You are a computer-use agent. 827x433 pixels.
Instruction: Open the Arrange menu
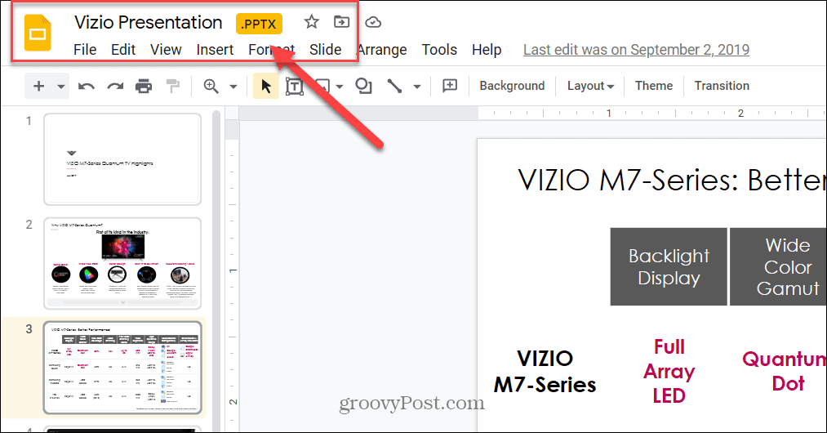tap(382, 50)
